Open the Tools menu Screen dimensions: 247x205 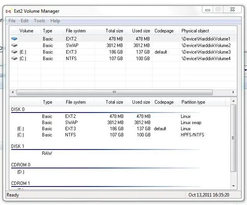click(x=40, y=21)
